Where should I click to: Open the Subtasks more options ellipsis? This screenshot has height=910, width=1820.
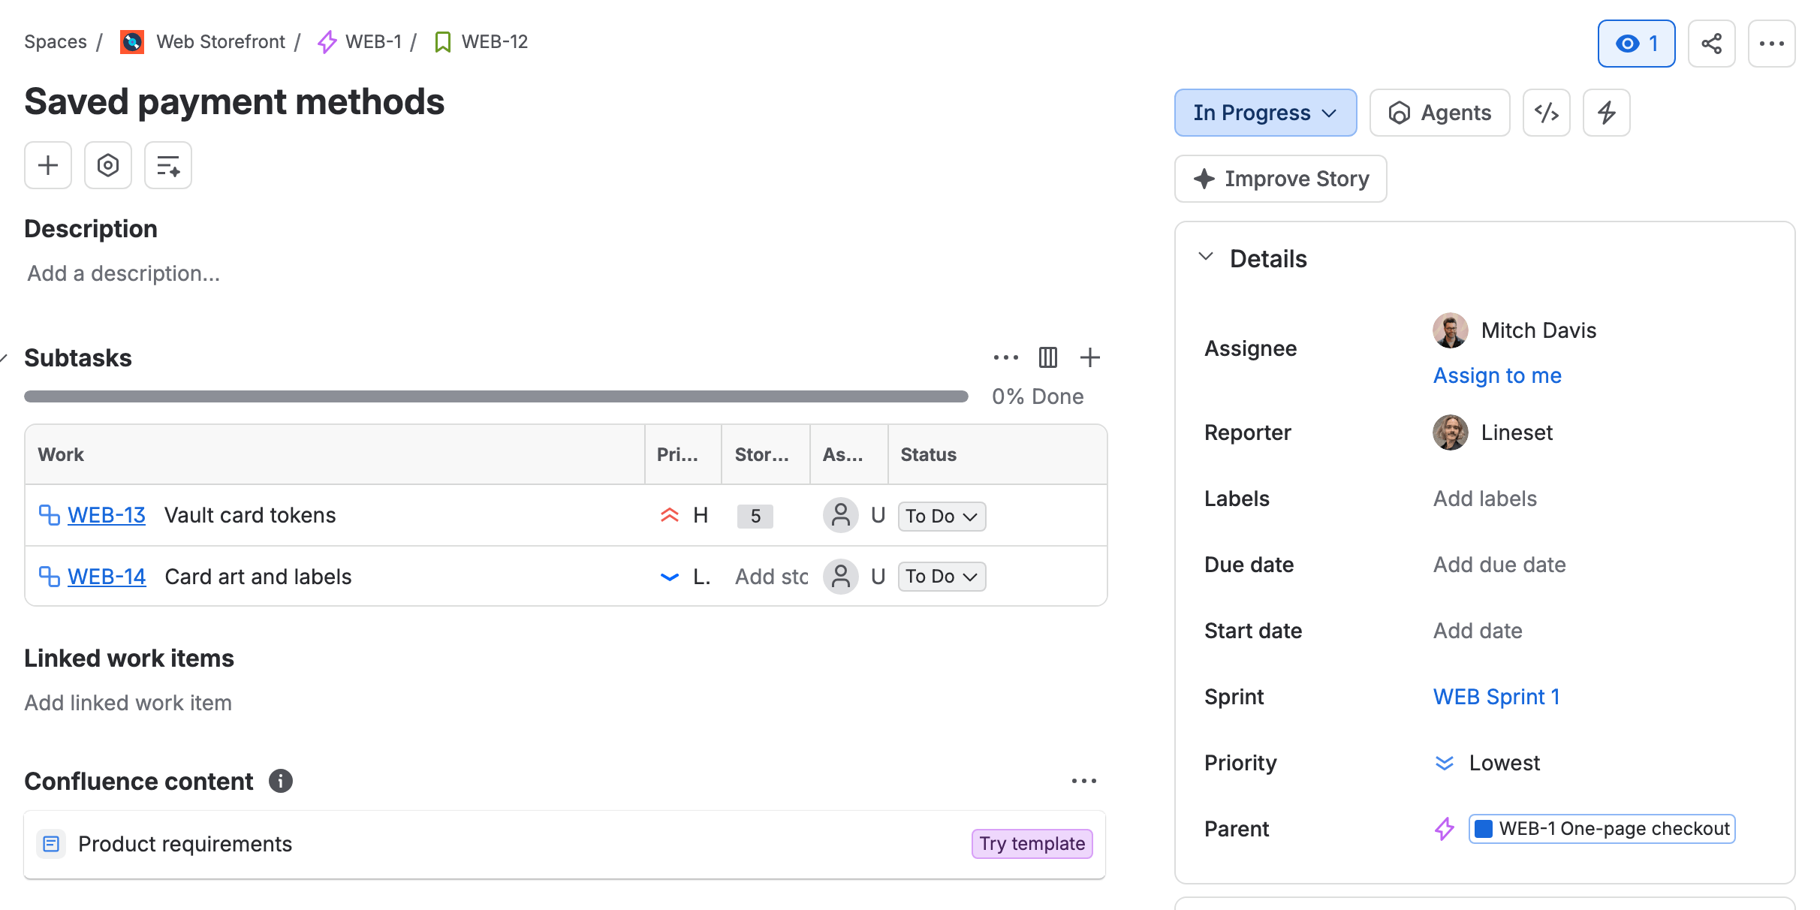[1005, 357]
